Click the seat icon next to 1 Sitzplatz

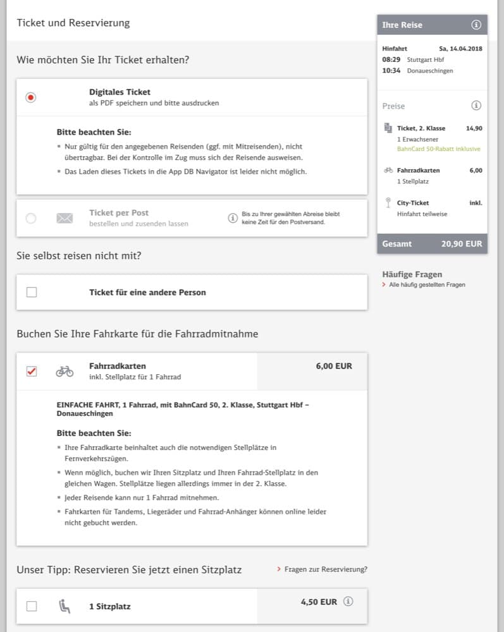[x=65, y=606]
